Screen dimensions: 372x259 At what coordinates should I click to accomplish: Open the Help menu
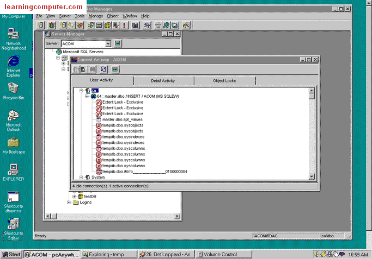coord(145,16)
